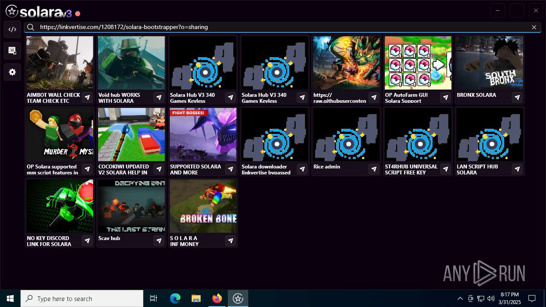Execute Solara downloader linkvertise bypassed arrow
546x307 pixels.
coord(302,169)
